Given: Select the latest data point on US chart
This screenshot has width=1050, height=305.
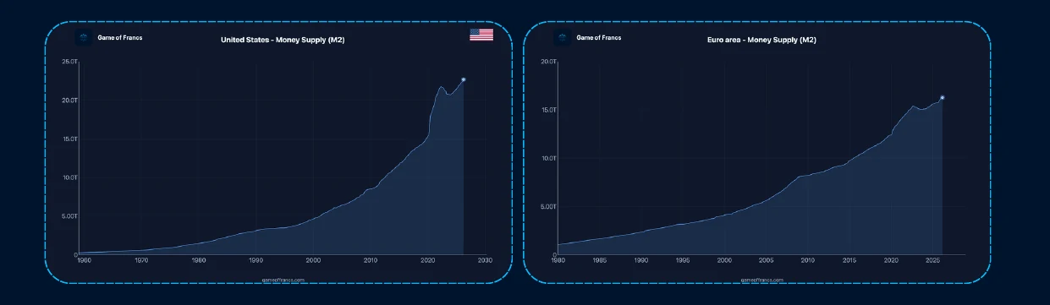Looking at the screenshot, I should [463, 79].
